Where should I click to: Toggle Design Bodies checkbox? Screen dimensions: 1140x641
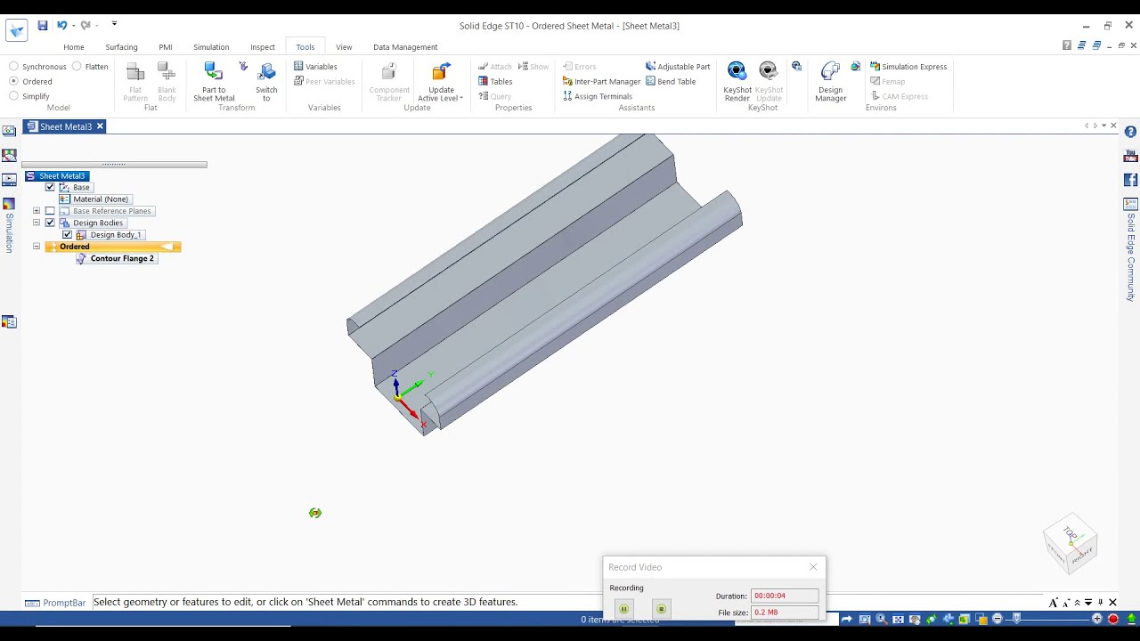coord(50,223)
